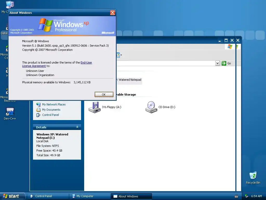The height and width of the screenshot is (200, 266).
Task: Click the My Documents folder icon
Action: [38, 110]
